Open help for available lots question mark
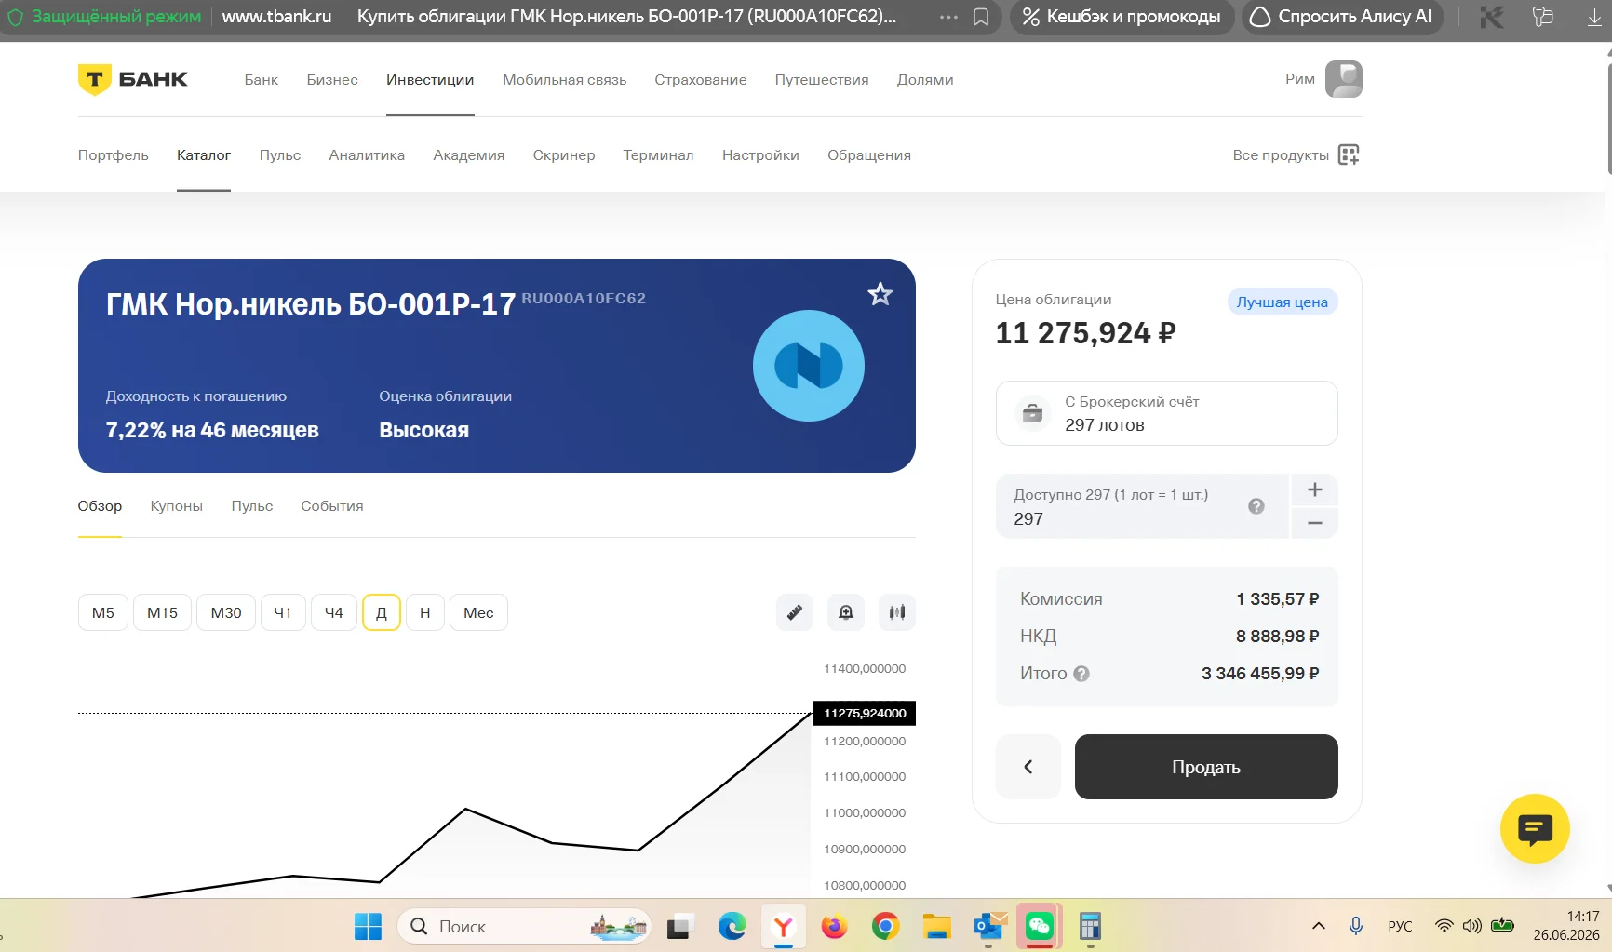Image resolution: width=1612 pixels, height=952 pixels. tap(1256, 506)
